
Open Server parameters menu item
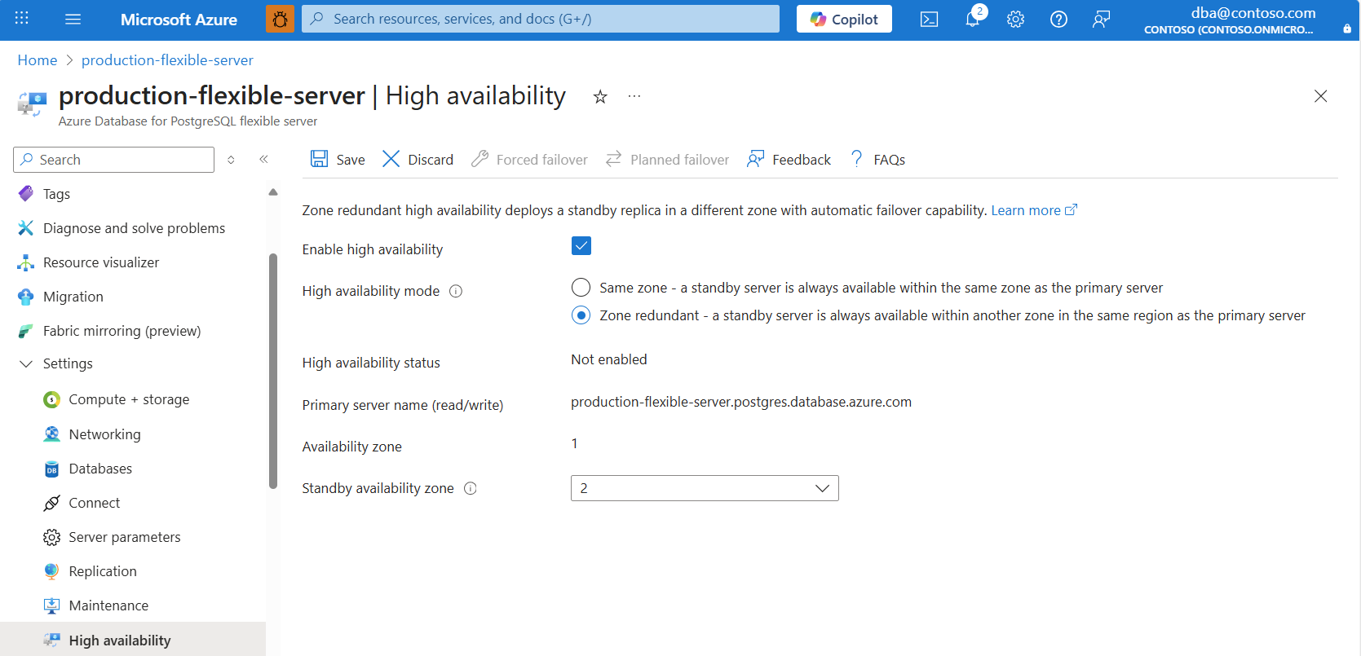coord(124,537)
